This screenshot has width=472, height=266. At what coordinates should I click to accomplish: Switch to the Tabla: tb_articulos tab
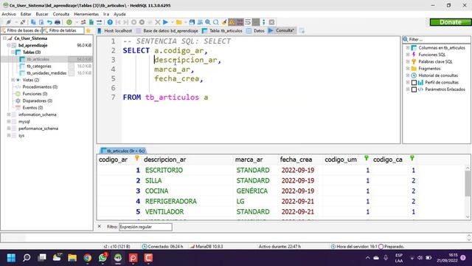click(x=223, y=31)
